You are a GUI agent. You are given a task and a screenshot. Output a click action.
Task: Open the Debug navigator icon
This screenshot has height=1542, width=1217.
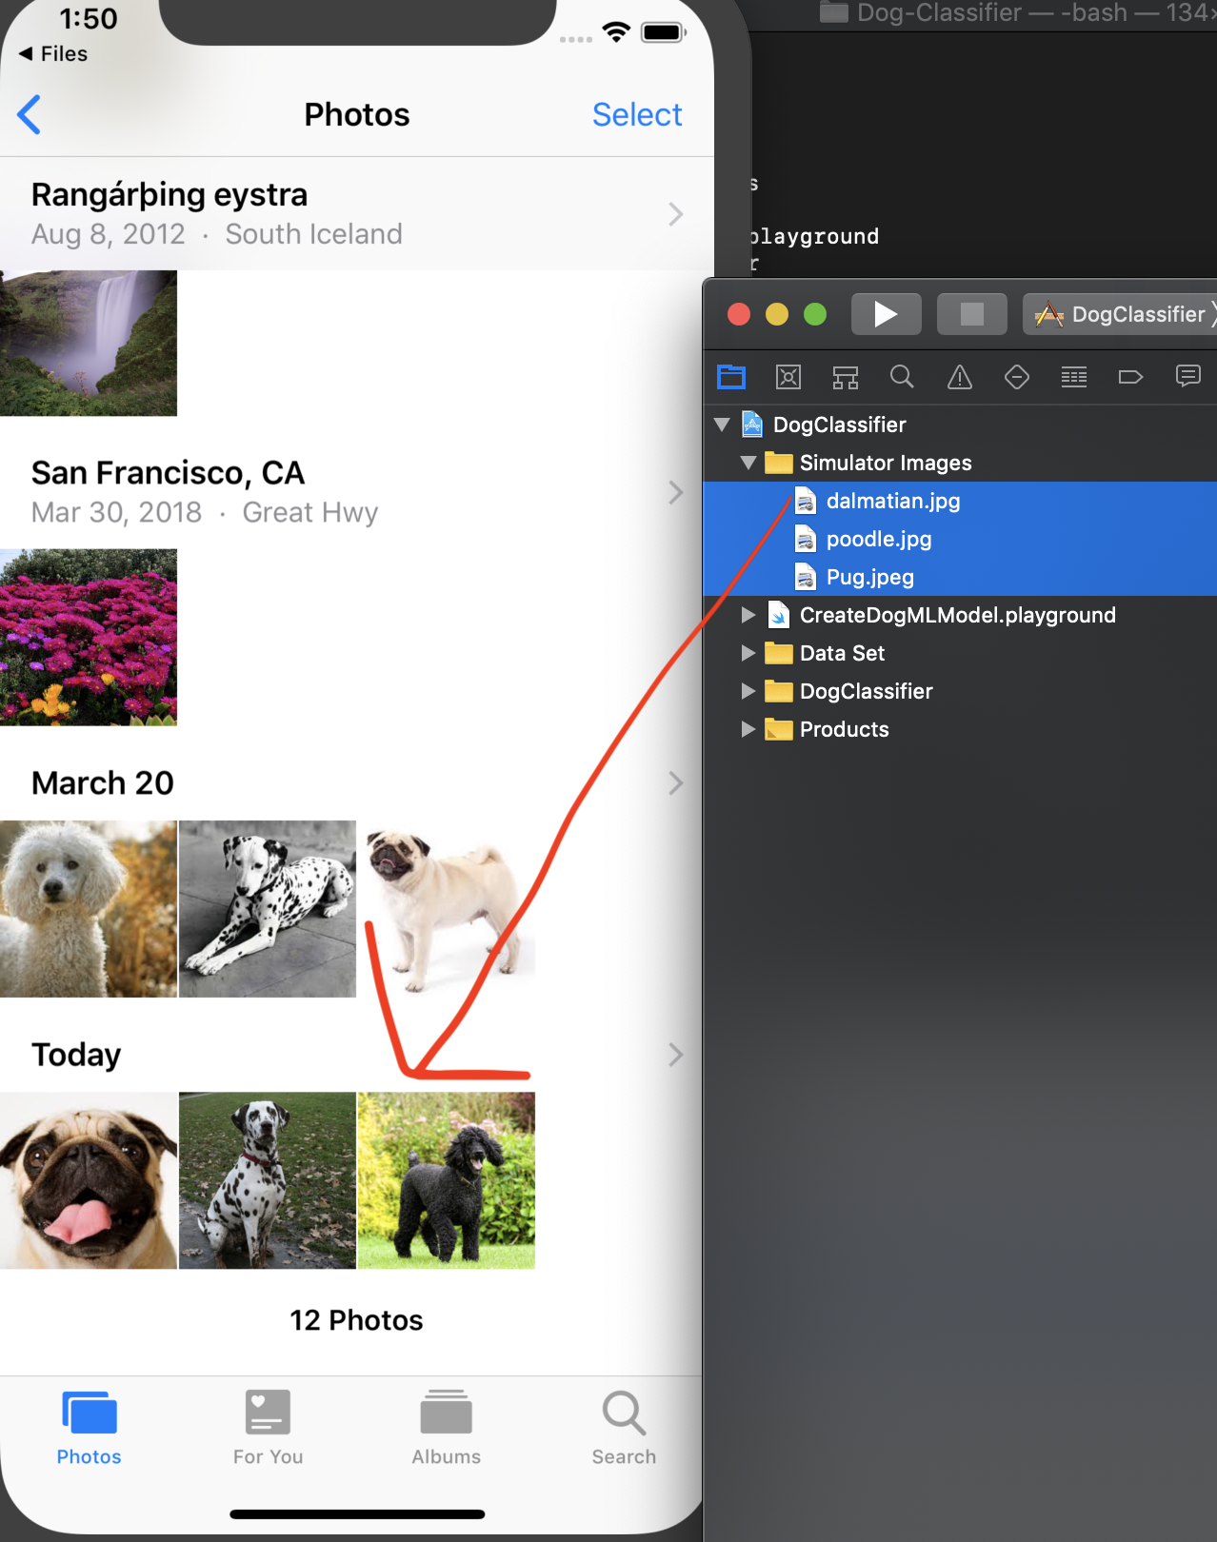tap(1074, 377)
